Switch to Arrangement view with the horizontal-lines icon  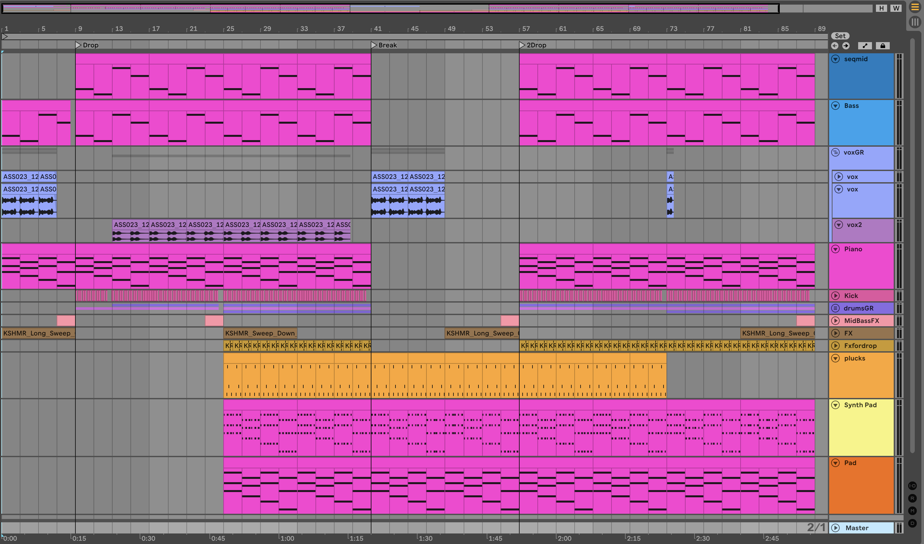(915, 7)
